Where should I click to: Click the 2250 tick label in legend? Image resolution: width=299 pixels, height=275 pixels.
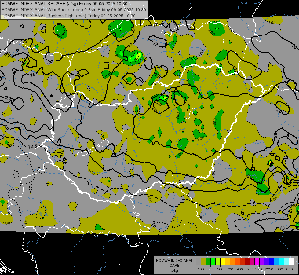tap(269, 269)
